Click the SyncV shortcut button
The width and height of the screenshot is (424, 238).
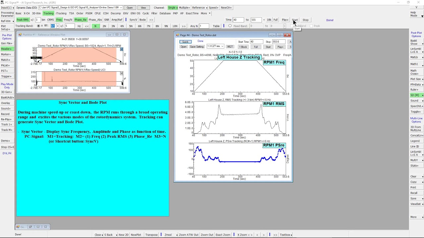pyautogui.click(x=133, y=20)
